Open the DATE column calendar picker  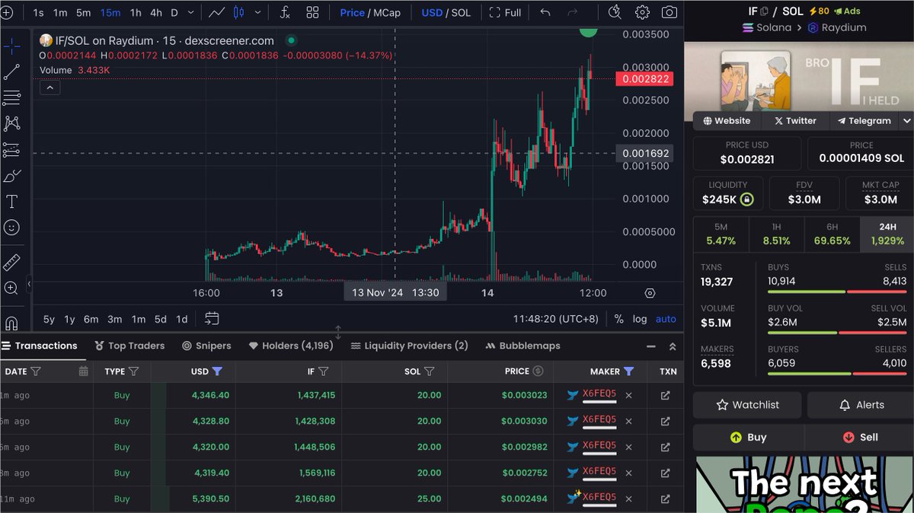pos(84,371)
